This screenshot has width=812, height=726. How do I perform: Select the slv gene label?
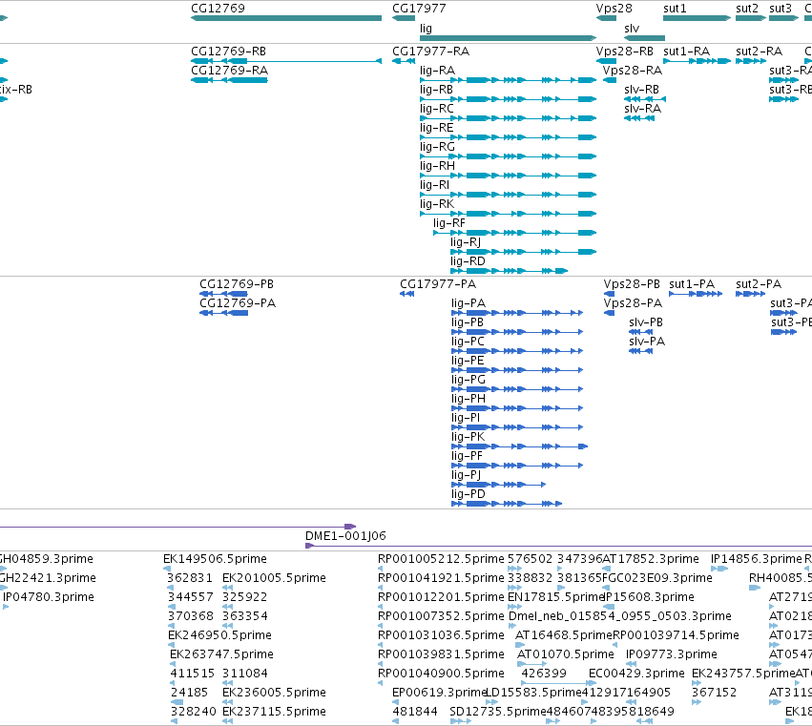coord(632,28)
